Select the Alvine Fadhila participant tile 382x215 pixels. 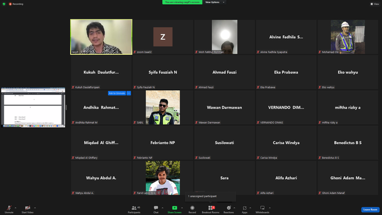click(286, 37)
